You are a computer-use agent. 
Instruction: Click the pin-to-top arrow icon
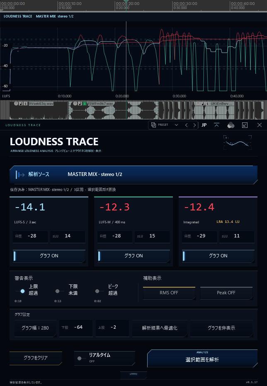coord(216,125)
